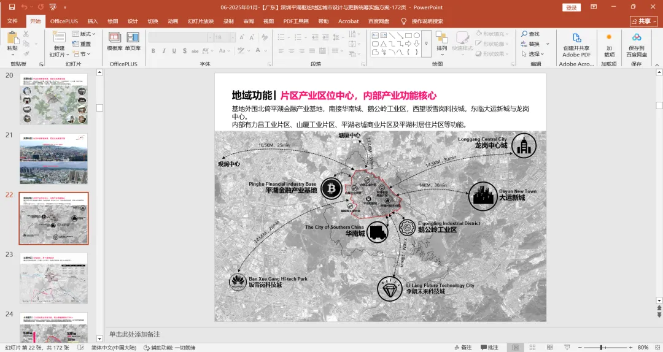Open the OfficePLUS tab
Viewport: 663px width, 352px height.
coord(64,21)
